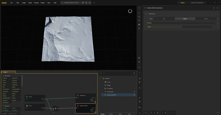Select the upper Sediments node in graph
Image resolution: width=221 pixels, height=115 pixels.
click(86, 98)
